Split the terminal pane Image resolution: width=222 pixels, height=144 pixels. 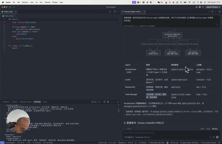tap(104, 102)
